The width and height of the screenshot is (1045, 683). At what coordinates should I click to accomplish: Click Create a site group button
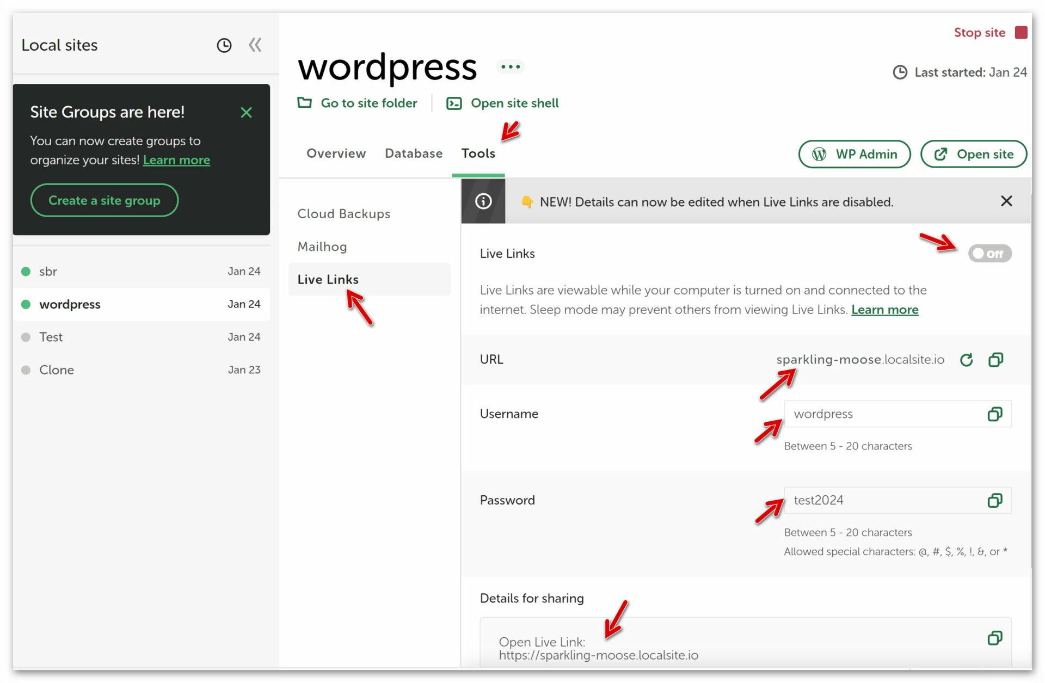coord(104,200)
